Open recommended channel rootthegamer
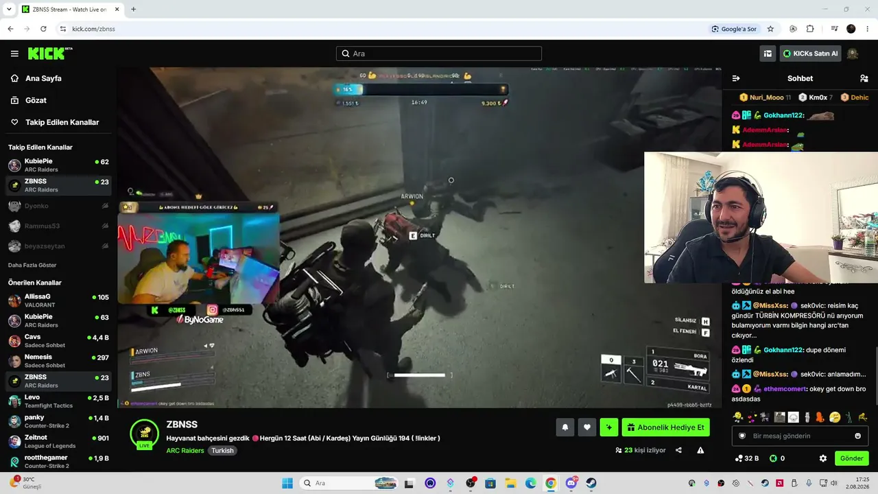 [58, 462]
